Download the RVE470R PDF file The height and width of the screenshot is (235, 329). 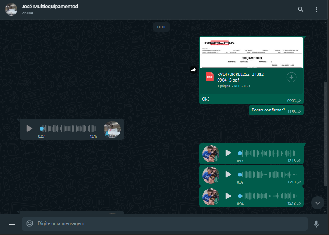pos(291,77)
